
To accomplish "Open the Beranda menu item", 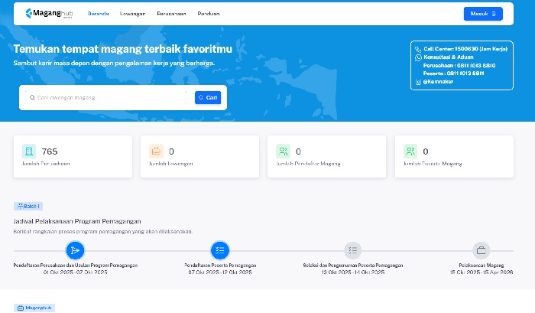I will pyautogui.click(x=99, y=14).
